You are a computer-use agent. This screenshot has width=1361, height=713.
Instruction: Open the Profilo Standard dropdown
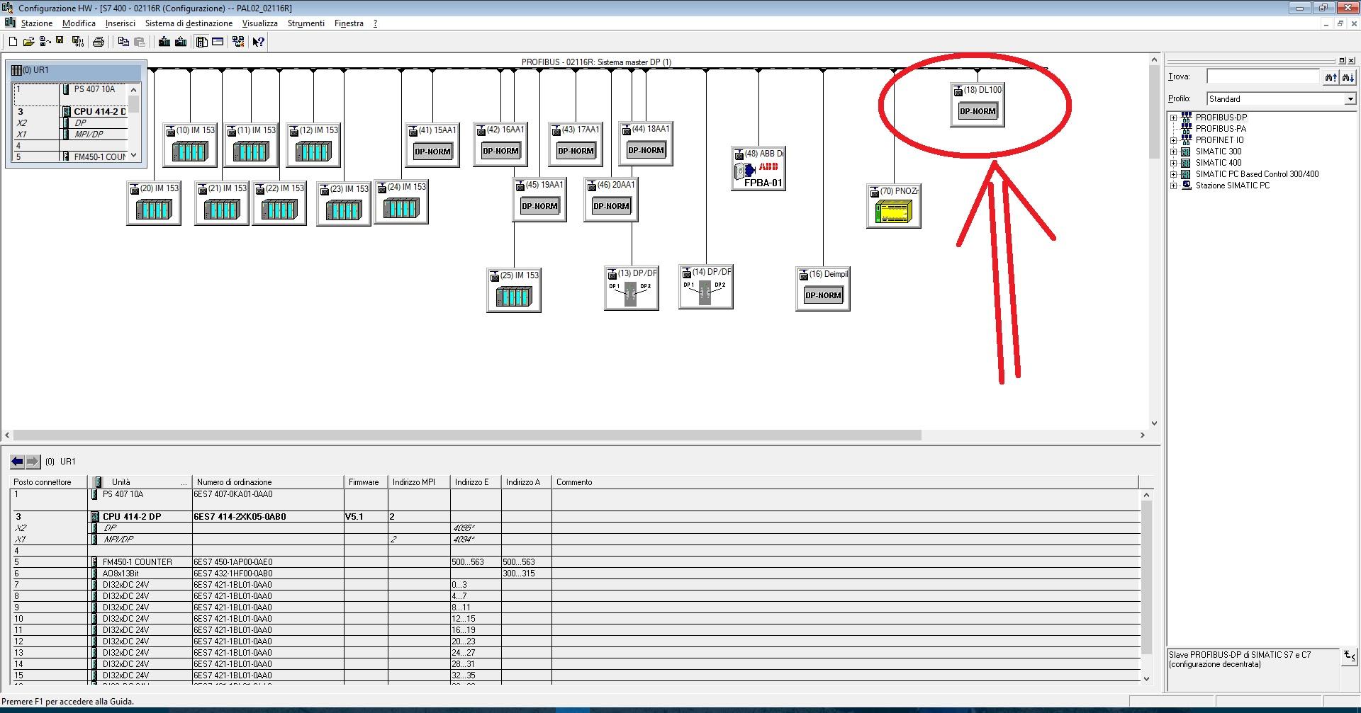(x=1350, y=99)
